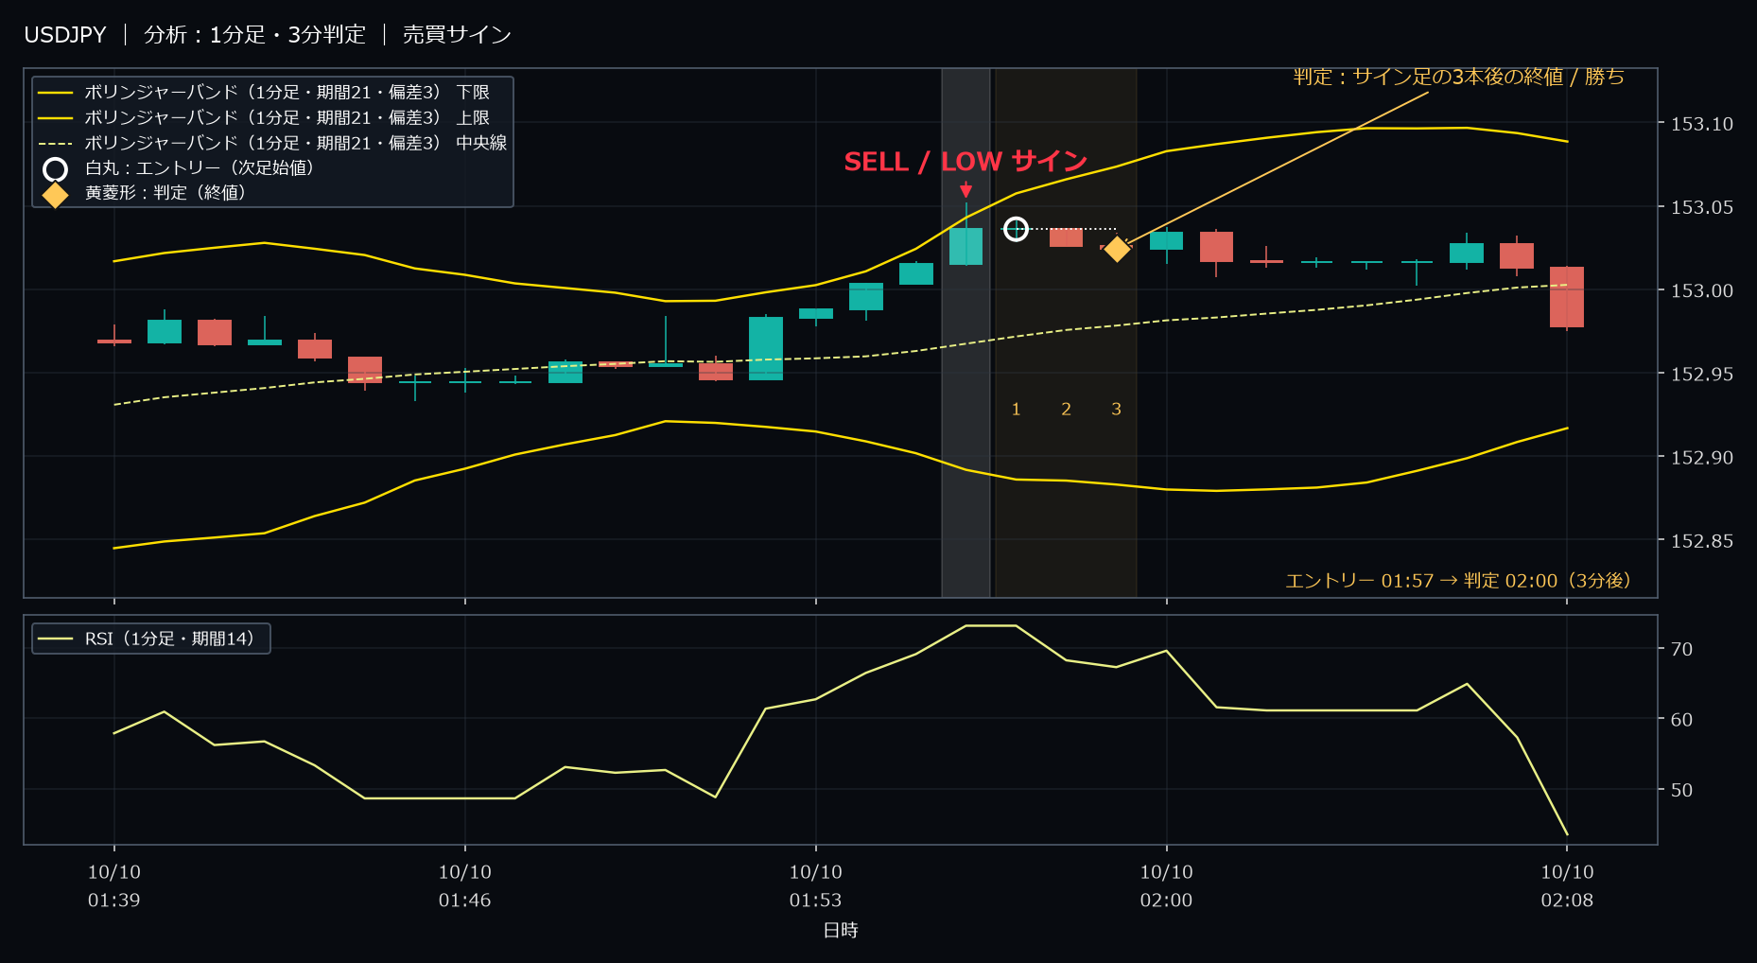This screenshot has width=1757, height=963.
Task: Click the yellow diamond judgment marker on the chart
Action: 1117,249
